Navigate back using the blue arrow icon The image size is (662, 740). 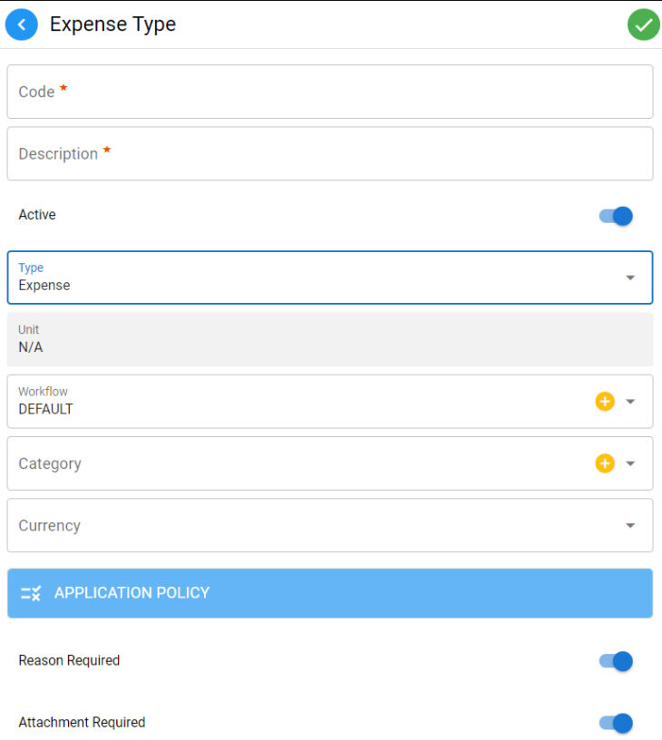click(x=22, y=24)
